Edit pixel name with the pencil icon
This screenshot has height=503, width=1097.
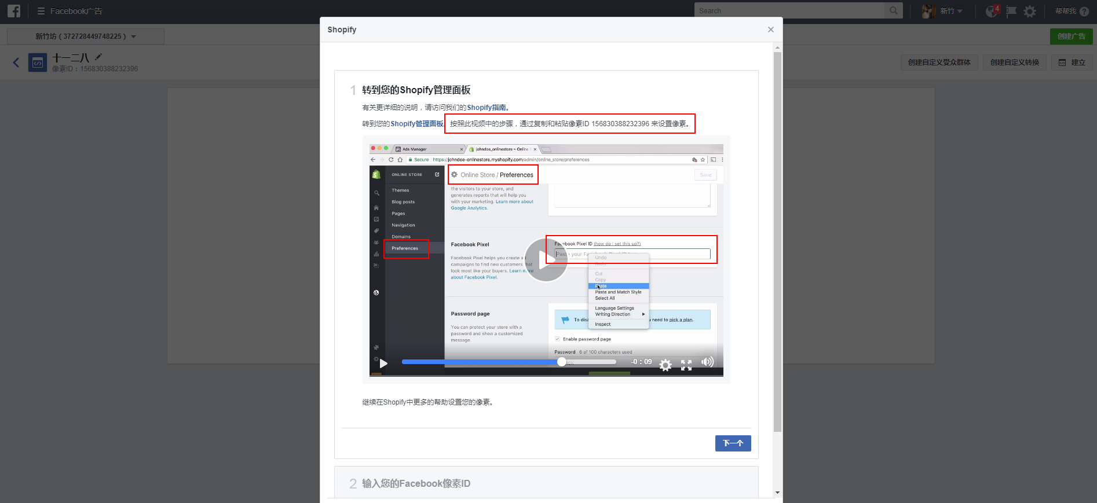(98, 57)
